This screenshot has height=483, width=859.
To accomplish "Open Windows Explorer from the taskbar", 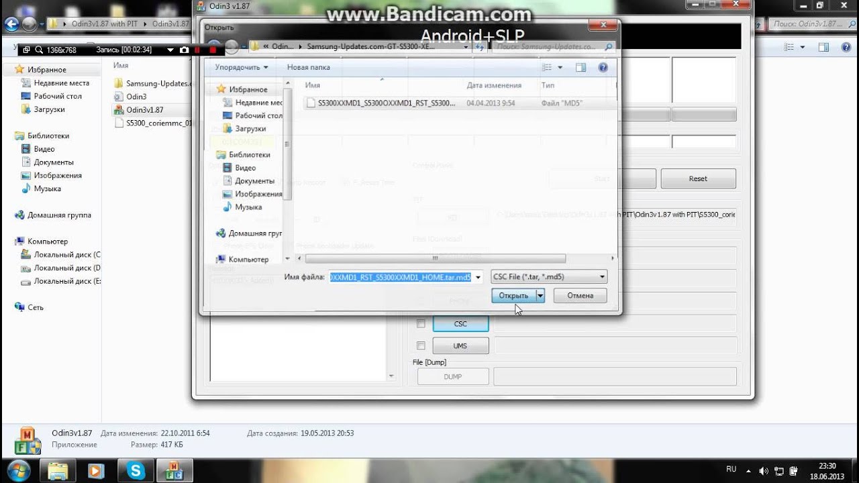I will [58, 470].
